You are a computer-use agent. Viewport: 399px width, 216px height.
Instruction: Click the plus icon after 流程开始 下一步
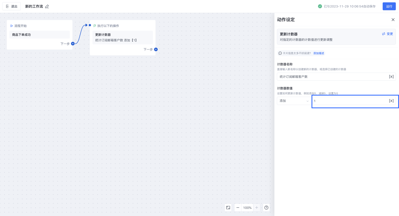click(x=73, y=44)
